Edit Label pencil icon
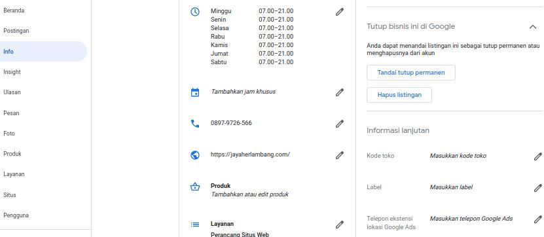This screenshot has width=544, height=237. point(537,188)
